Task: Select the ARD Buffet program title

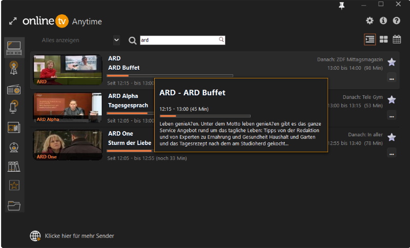Action: coord(124,68)
